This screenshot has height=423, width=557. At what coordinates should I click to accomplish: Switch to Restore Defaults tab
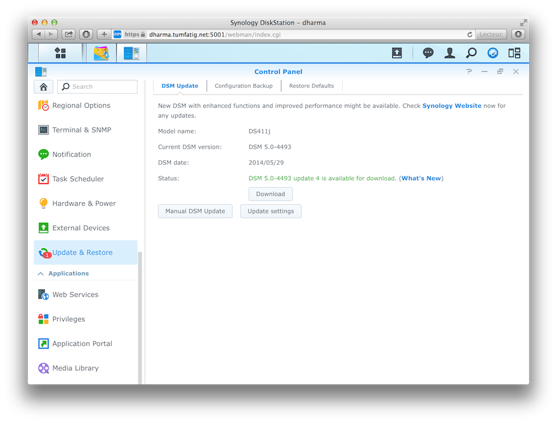click(x=312, y=86)
